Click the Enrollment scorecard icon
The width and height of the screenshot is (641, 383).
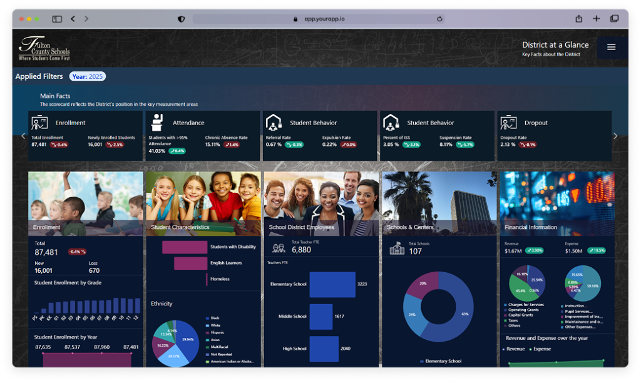39,122
